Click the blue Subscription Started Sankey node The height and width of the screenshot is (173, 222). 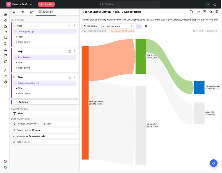coord(199,87)
